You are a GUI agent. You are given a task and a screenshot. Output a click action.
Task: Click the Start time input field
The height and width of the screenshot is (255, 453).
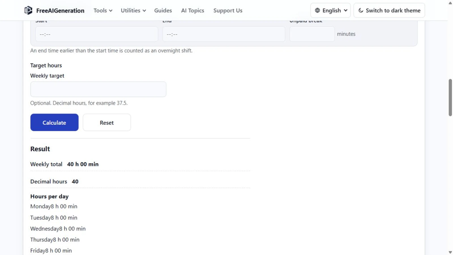click(x=97, y=34)
